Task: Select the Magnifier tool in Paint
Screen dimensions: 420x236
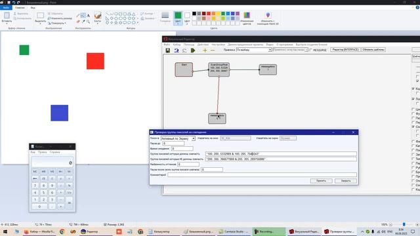Action: (x=88, y=22)
